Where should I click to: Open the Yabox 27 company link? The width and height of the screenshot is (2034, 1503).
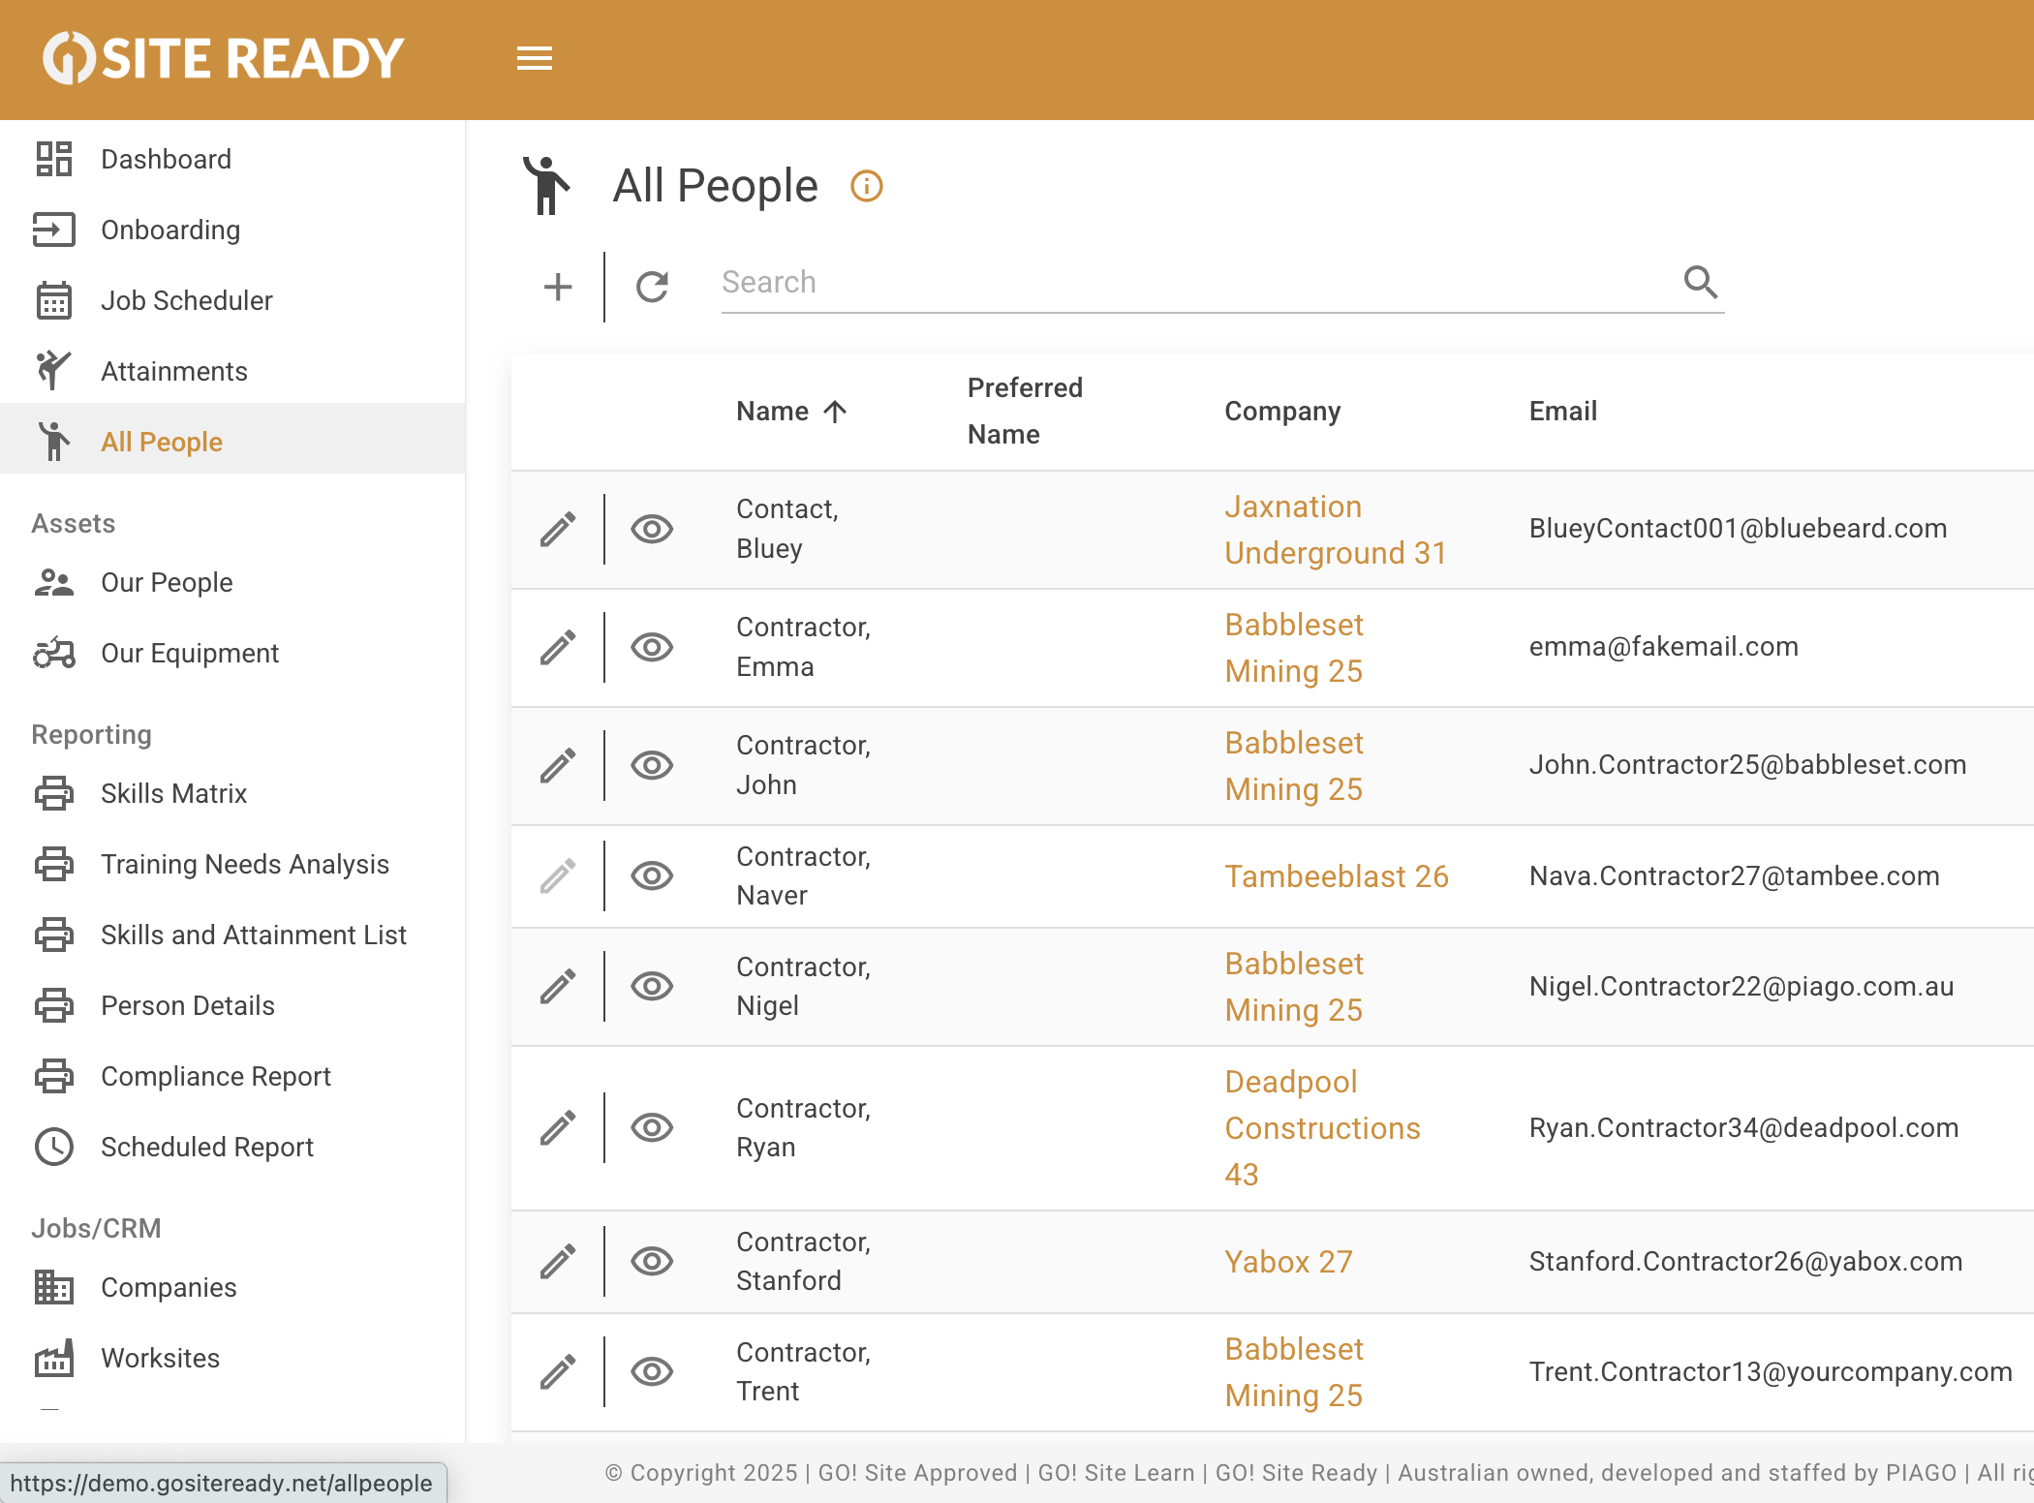pos(1288,1262)
